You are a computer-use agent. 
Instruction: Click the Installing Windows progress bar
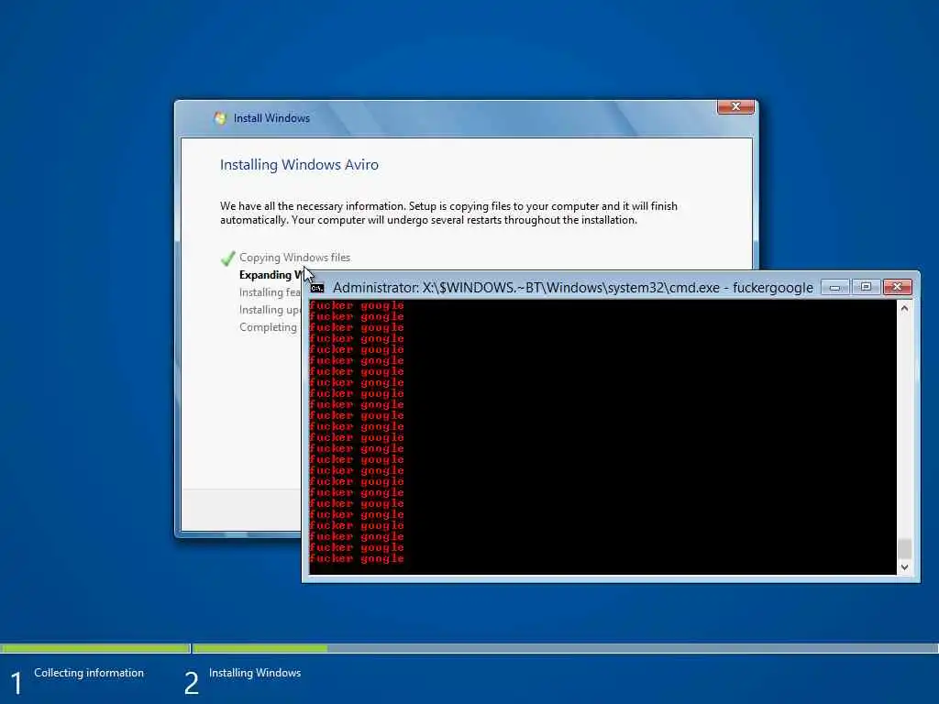pos(565,648)
